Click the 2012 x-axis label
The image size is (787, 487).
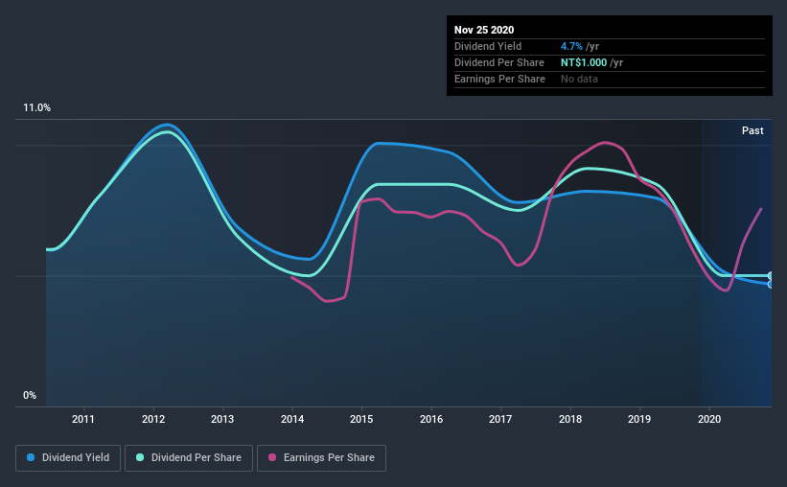[153, 419]
